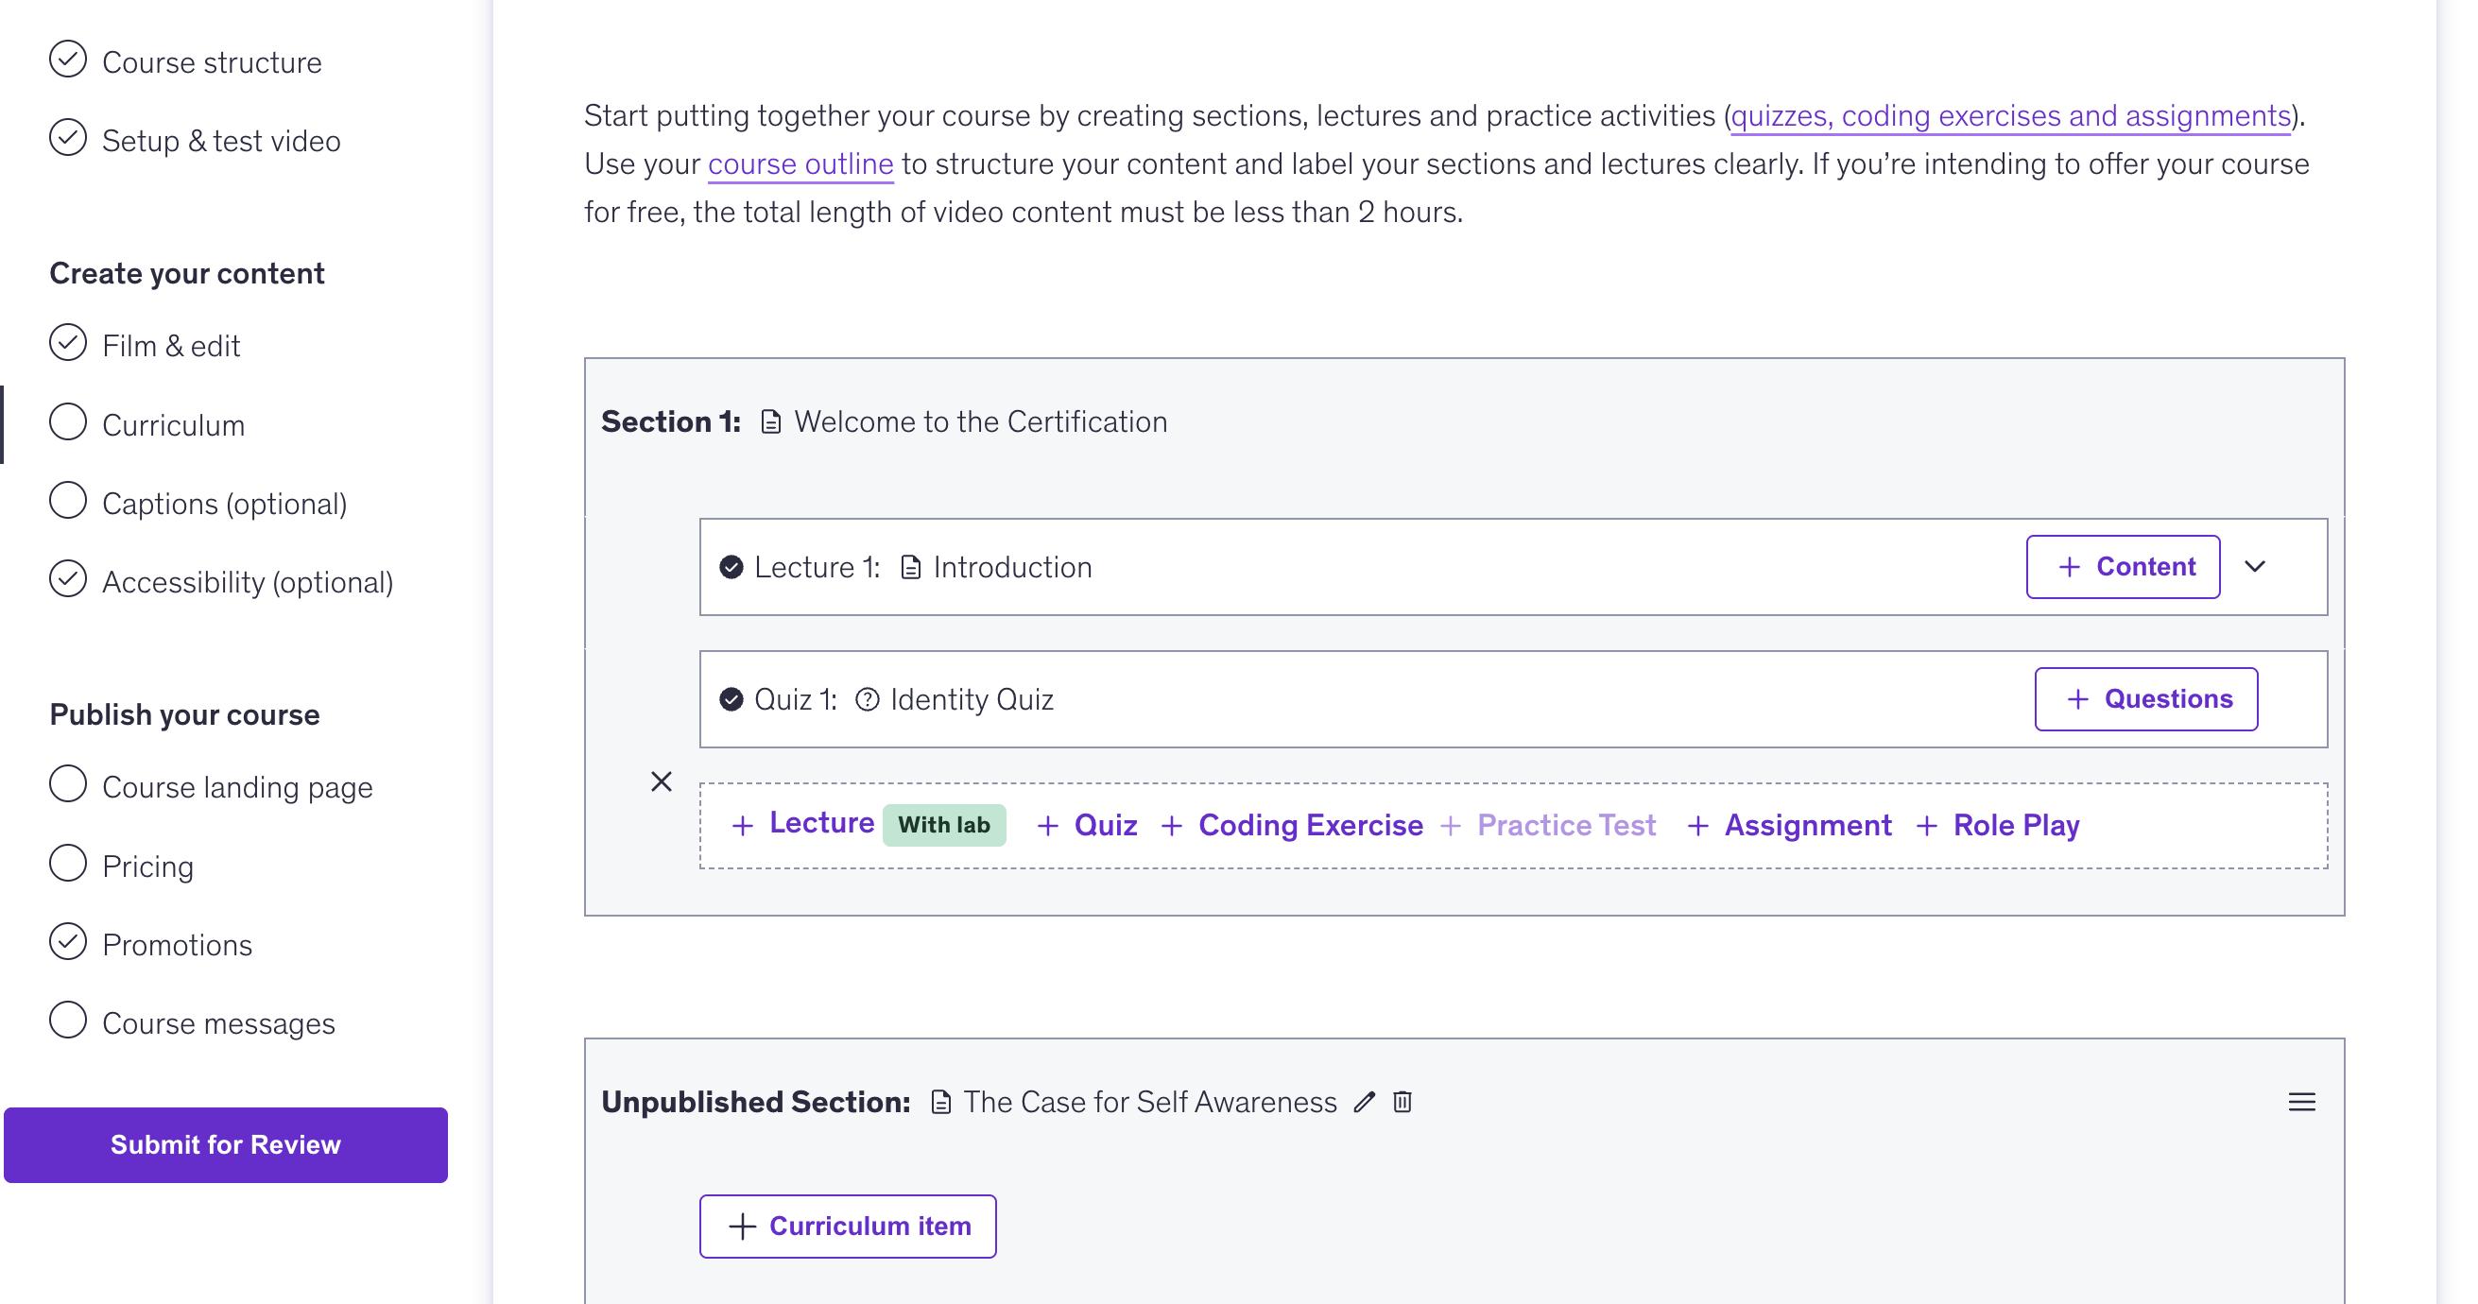Expand Lecture 1 Introduction with chevron
This screenshot has height=1304, width=2478.
click(x=2255, y=566)
